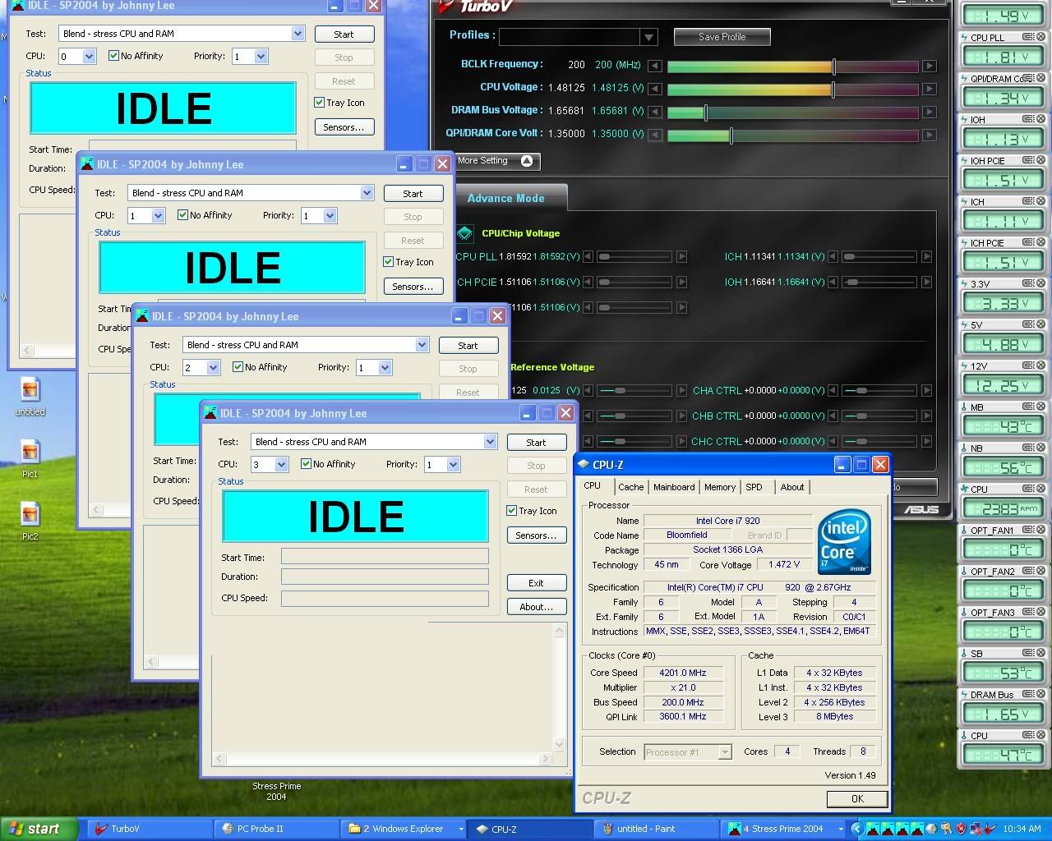The height and width of the screenshot is (841, 1052).
Task: Switch to SPD tab in CPU-Z
Action: tap(754, 487)
